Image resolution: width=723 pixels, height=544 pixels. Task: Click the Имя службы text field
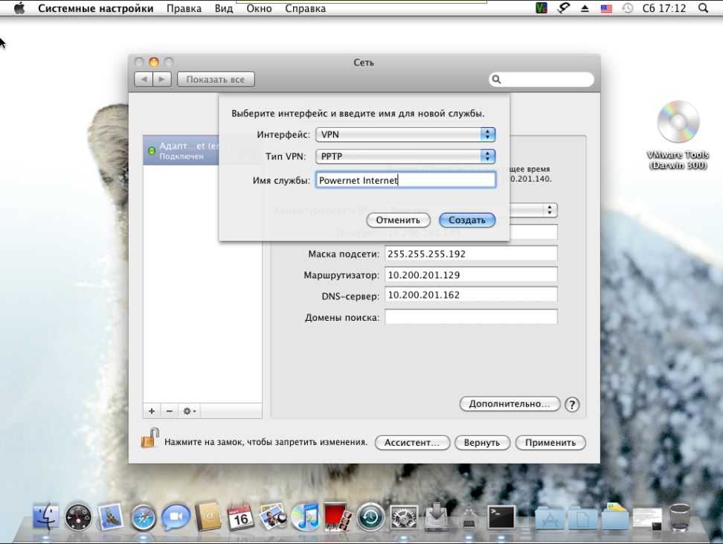coord(406,180)
